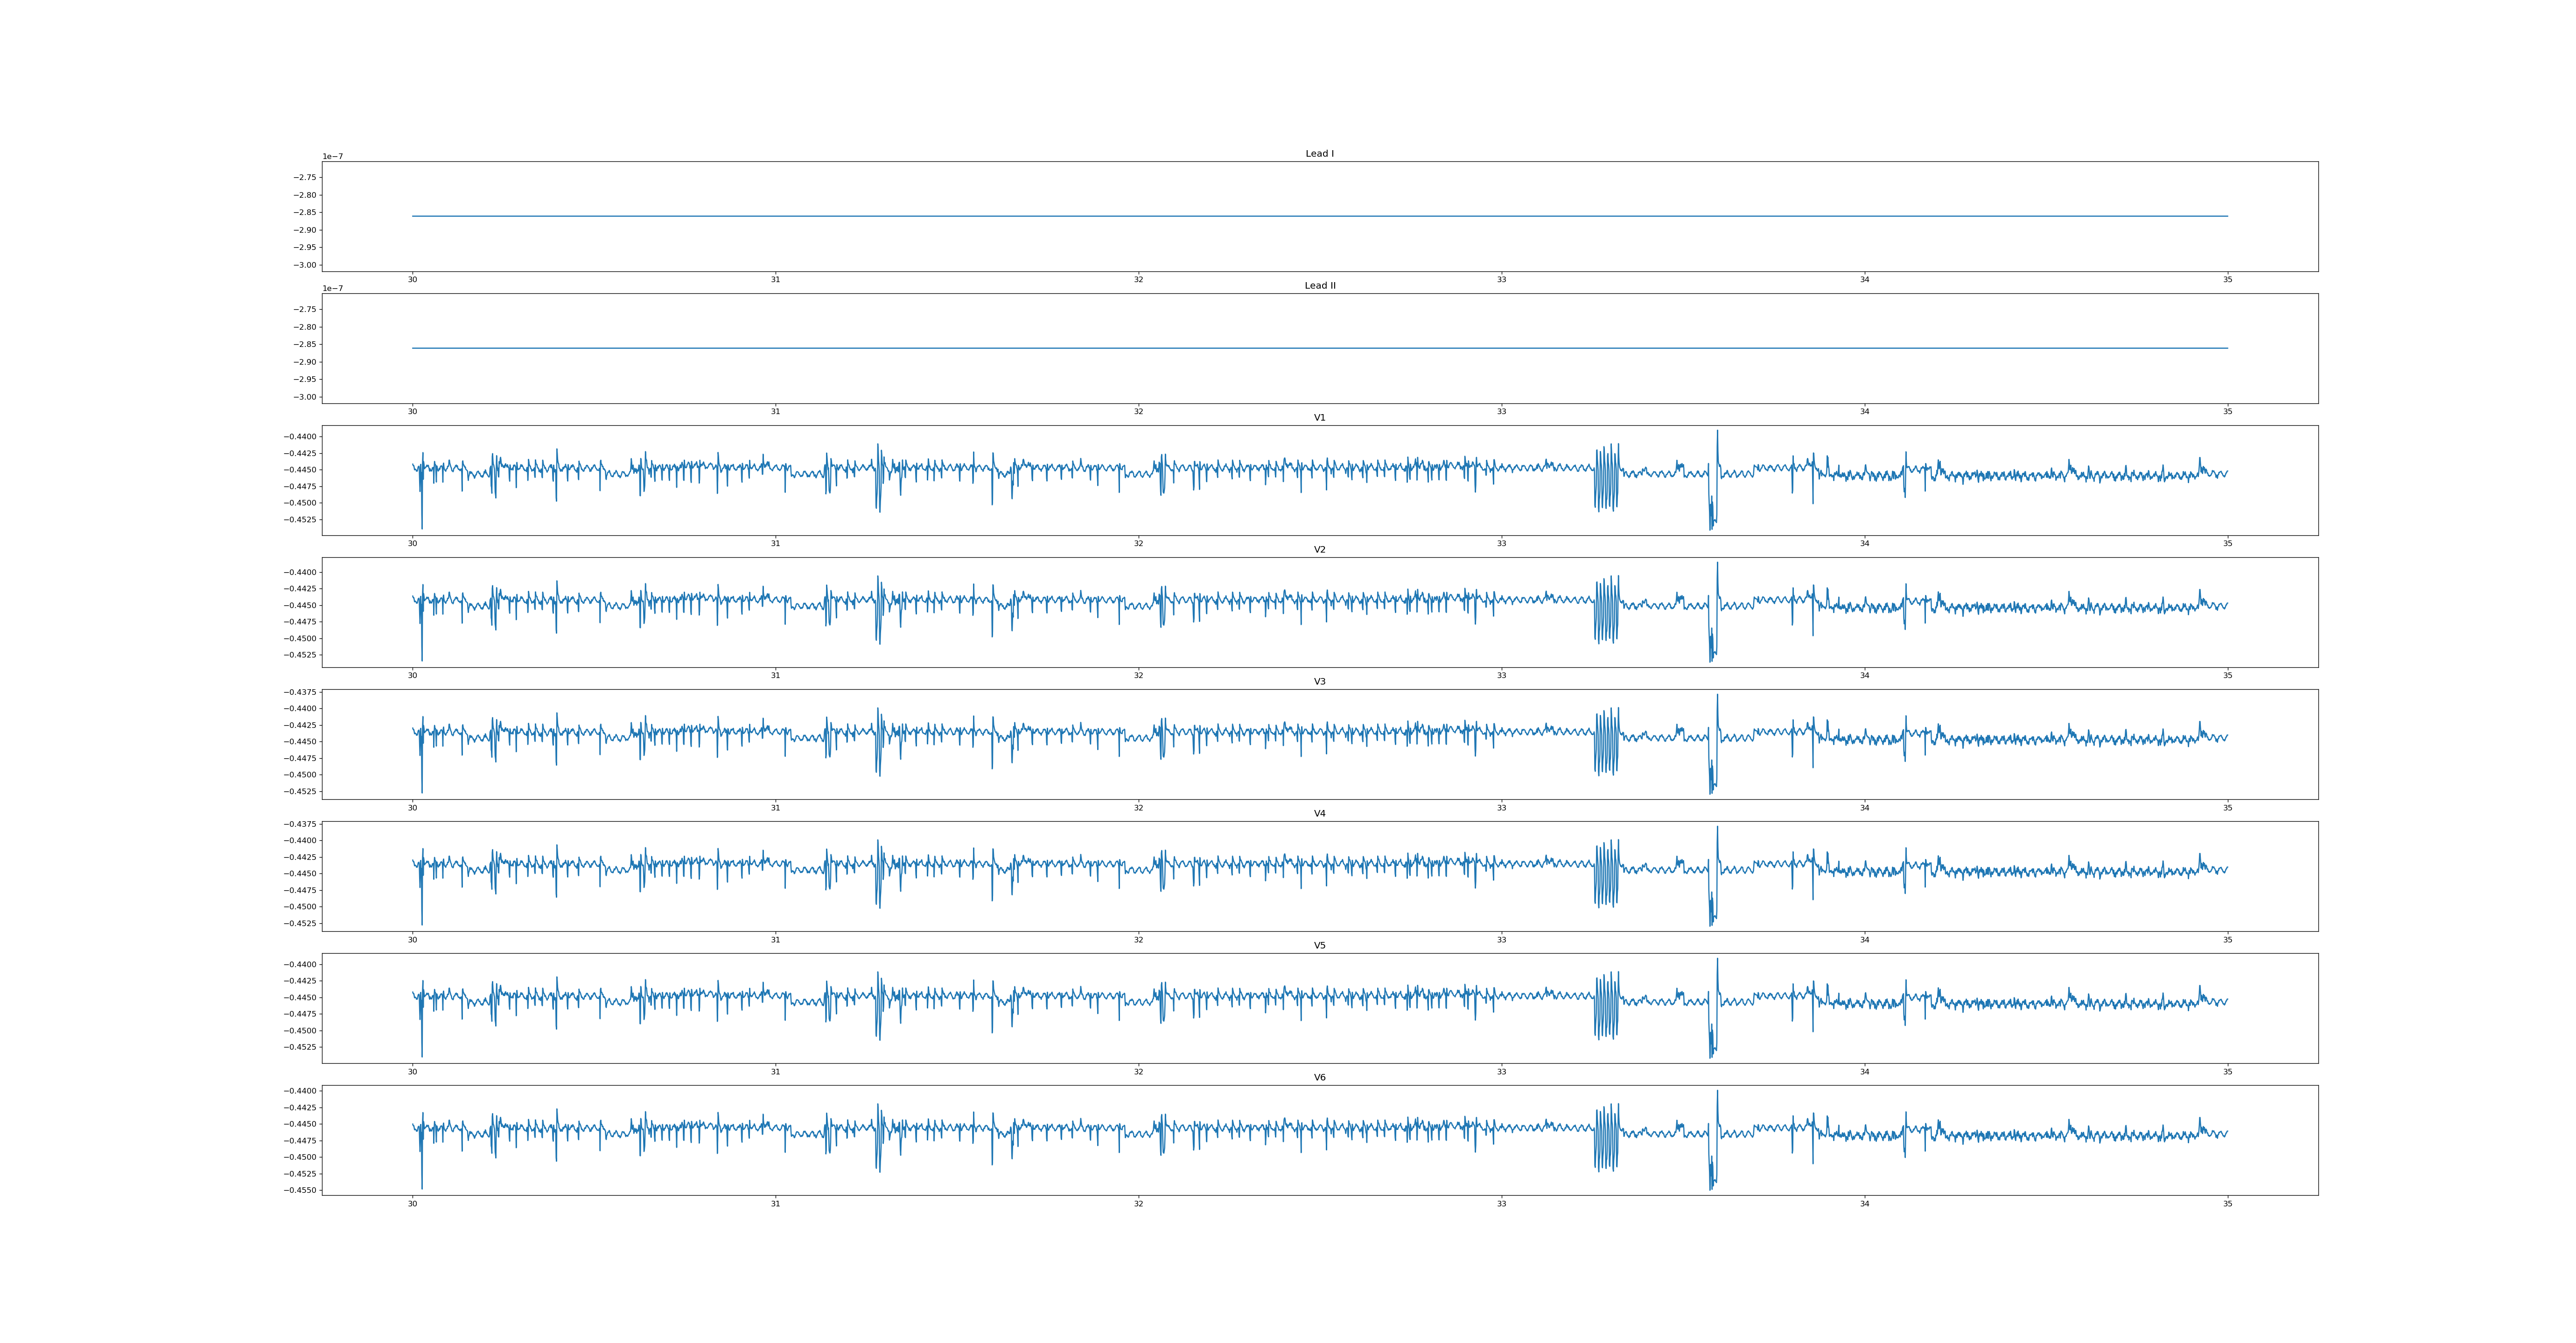Click y-axis tick −3.00 on Lead II plot
The width and height of the screenshot is (2576, 1343).
click(x=305, y=397)
